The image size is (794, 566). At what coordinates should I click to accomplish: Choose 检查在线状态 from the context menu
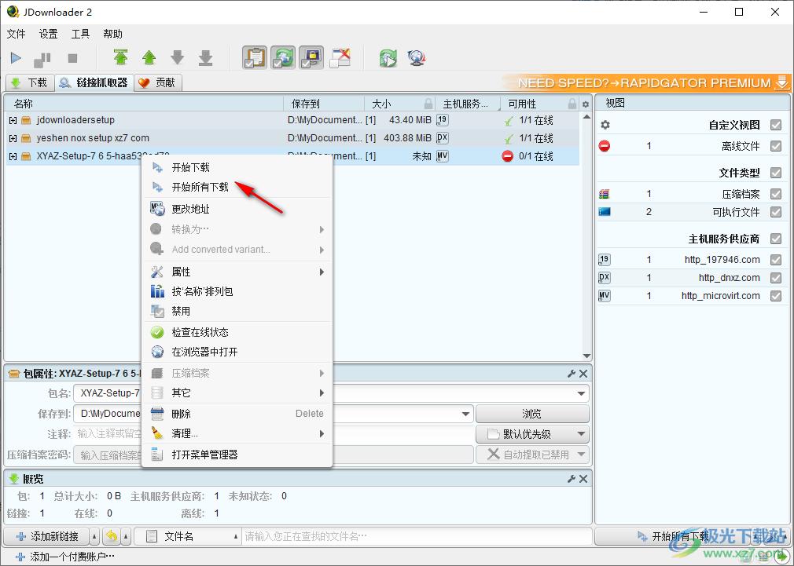pos(237,332)
